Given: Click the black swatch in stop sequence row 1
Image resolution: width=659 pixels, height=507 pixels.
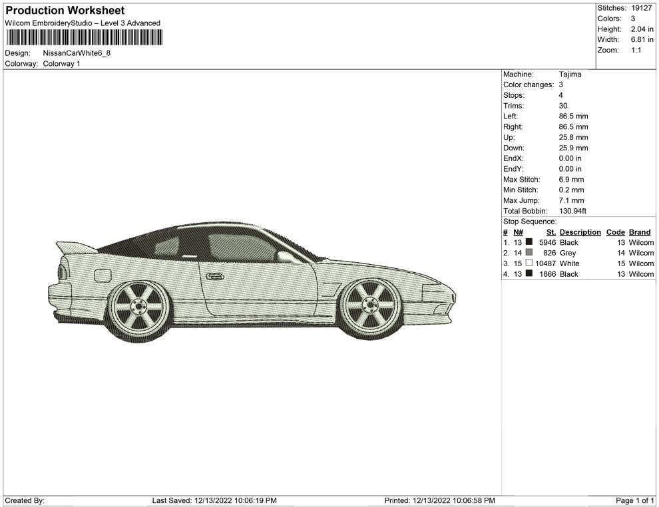Looking at the screenshot, I should pos(529,242).
